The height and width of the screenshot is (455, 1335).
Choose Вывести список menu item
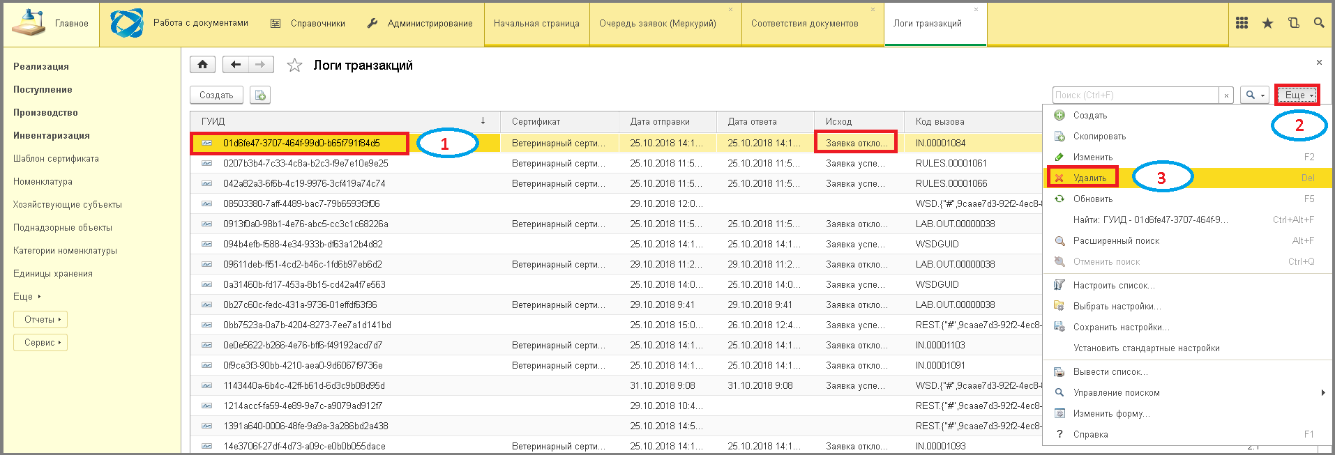1187,371
